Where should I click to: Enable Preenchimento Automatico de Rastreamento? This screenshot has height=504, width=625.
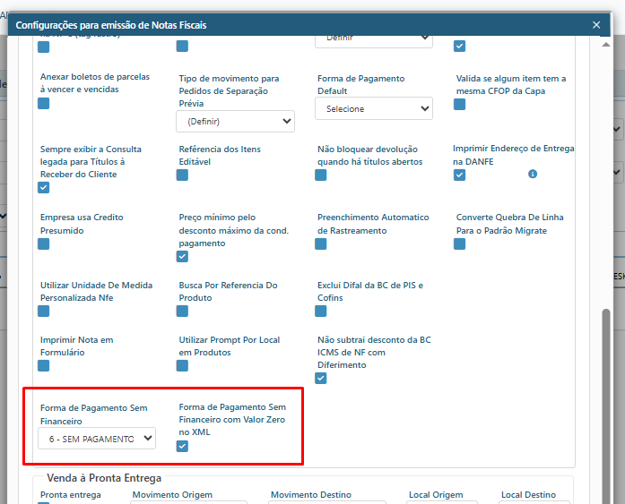(321, 243)
